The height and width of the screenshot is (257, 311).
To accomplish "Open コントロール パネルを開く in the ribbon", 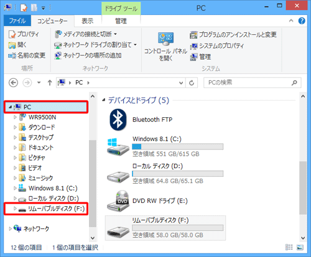I will pos(165,47).
